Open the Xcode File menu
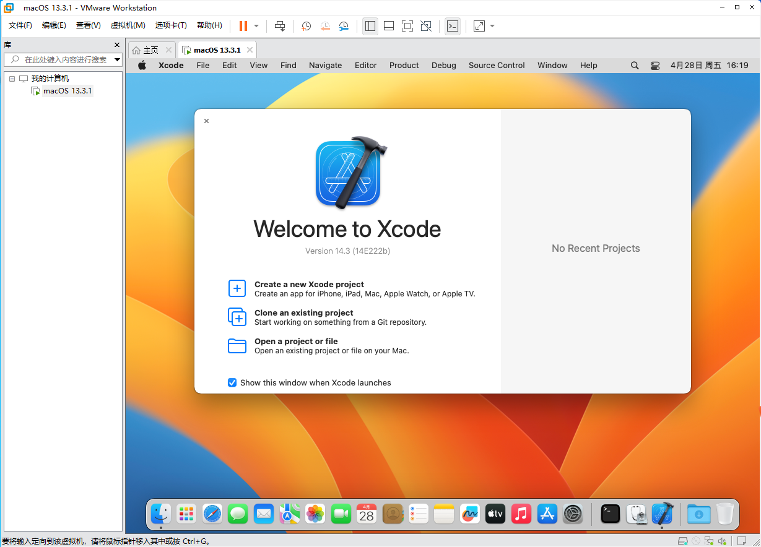 (202, 65)
